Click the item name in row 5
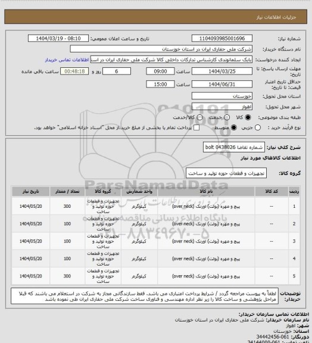 pyautogui.click(x=206, y=276)
